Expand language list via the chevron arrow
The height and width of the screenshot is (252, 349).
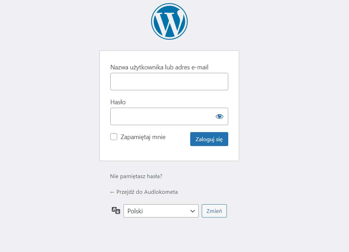tap(193, 211)
